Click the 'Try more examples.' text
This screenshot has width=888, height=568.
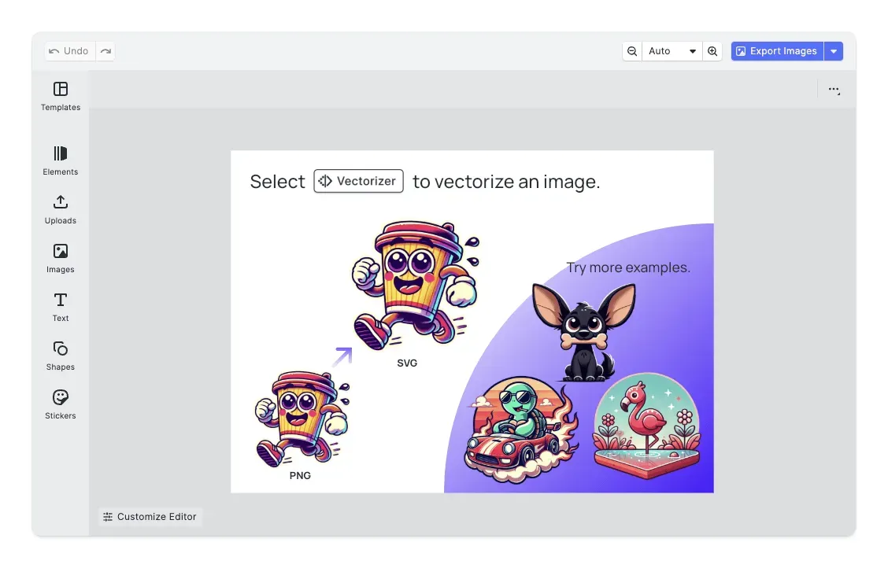tap(628, 267)
